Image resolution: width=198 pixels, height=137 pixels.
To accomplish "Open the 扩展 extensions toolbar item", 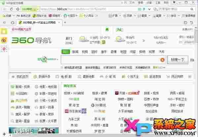I will pyautogui.click(x=113, y=16).
